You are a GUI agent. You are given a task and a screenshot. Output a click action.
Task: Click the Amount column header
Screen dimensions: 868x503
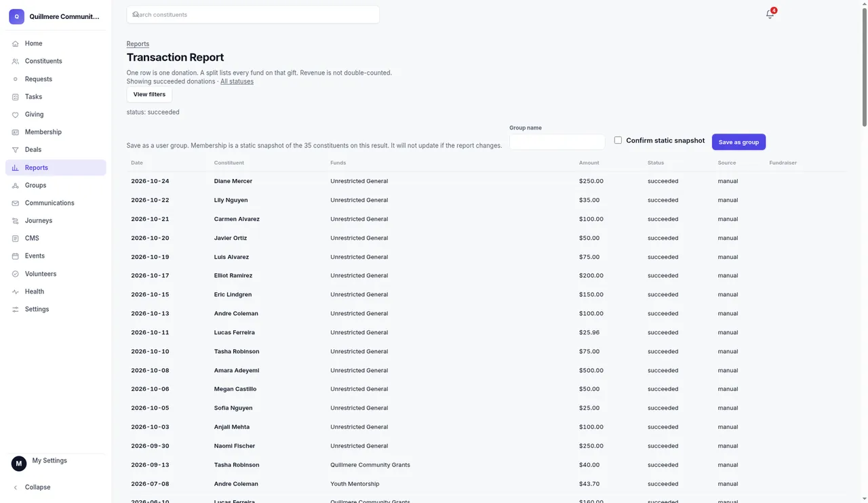[589, 163]
